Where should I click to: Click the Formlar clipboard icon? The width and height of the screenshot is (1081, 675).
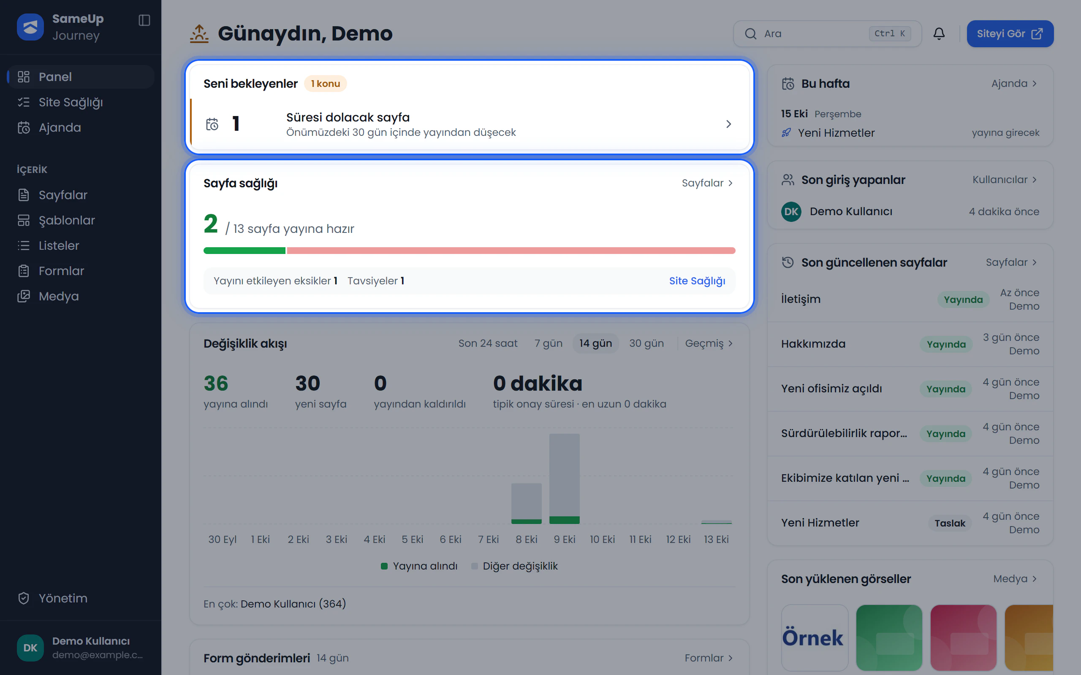click(x=24, y=271)
